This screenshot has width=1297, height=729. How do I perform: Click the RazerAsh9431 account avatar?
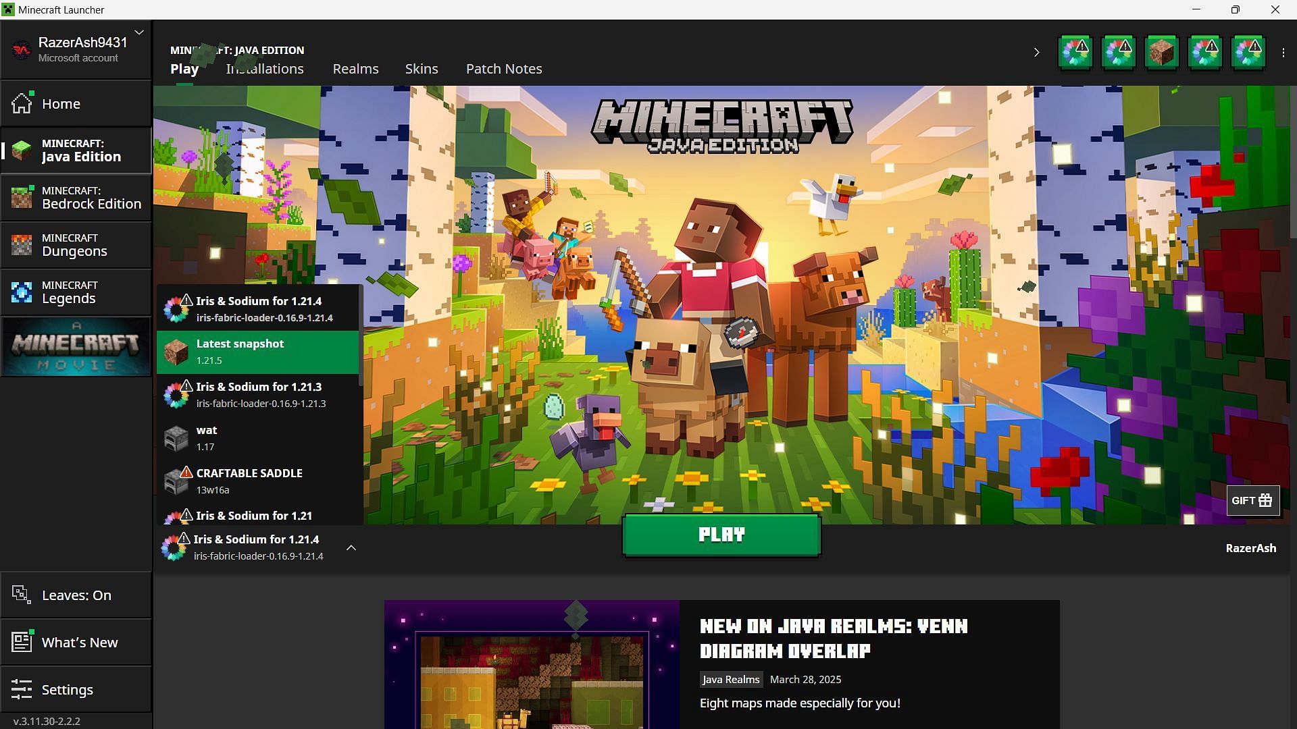[x=22, y=49]
